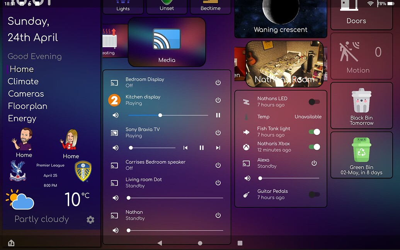Skip to next track on Sony Bravia TV
400x250 pixels.
point(218,147)
